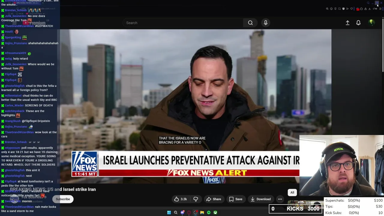
Task: Select the All filter chip
Action: [x=292, y=192]
